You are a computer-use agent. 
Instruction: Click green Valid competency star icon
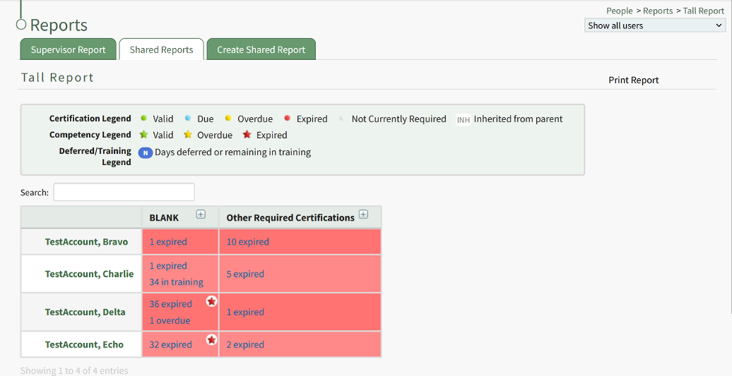point(144,135)
